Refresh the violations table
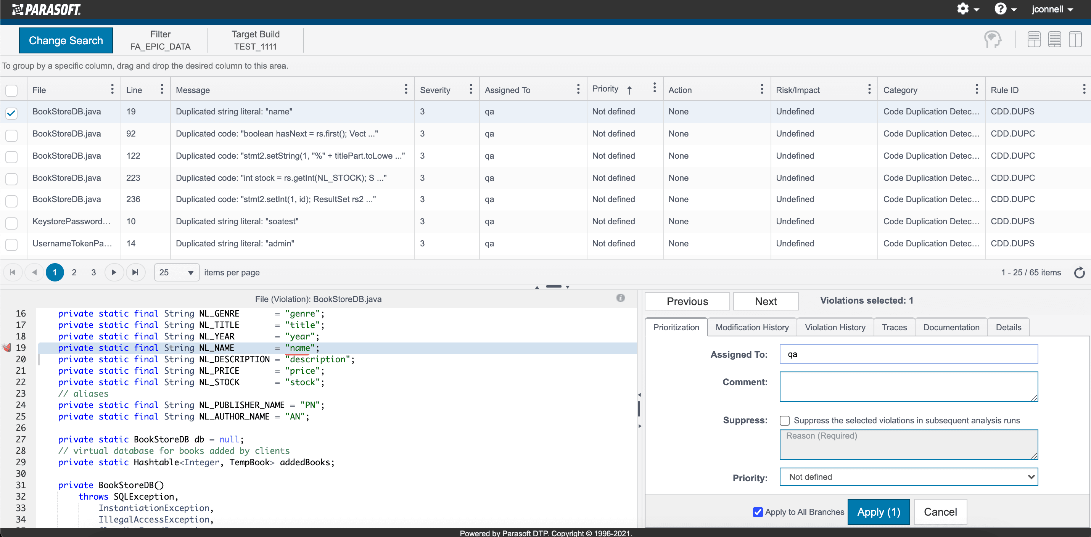1091x537 pixels. click(x=1080, y=272)
